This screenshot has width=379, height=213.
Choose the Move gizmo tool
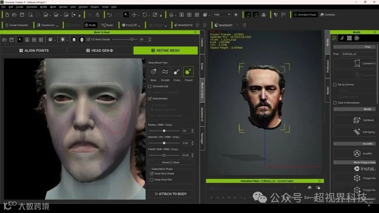(134, 15)
